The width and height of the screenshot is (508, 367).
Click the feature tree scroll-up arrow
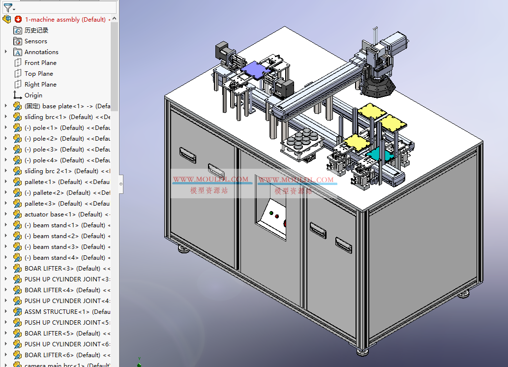point(115,19)
